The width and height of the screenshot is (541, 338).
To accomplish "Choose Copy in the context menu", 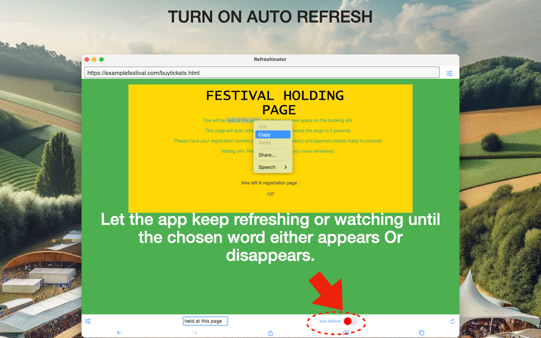I will [x=273, y=134].
